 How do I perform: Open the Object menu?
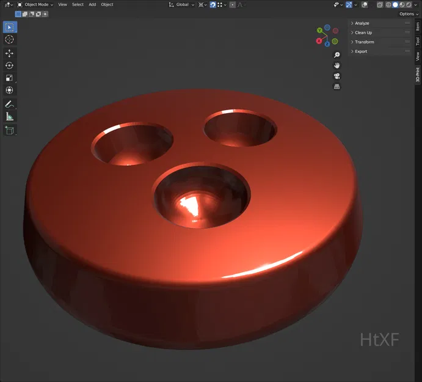(107, 4)
